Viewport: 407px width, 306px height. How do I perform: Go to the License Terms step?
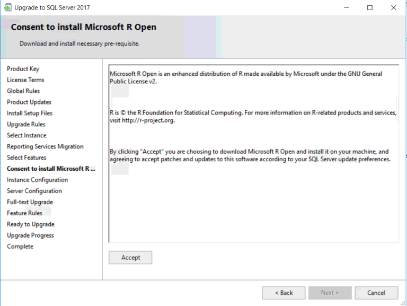[25, 80]
